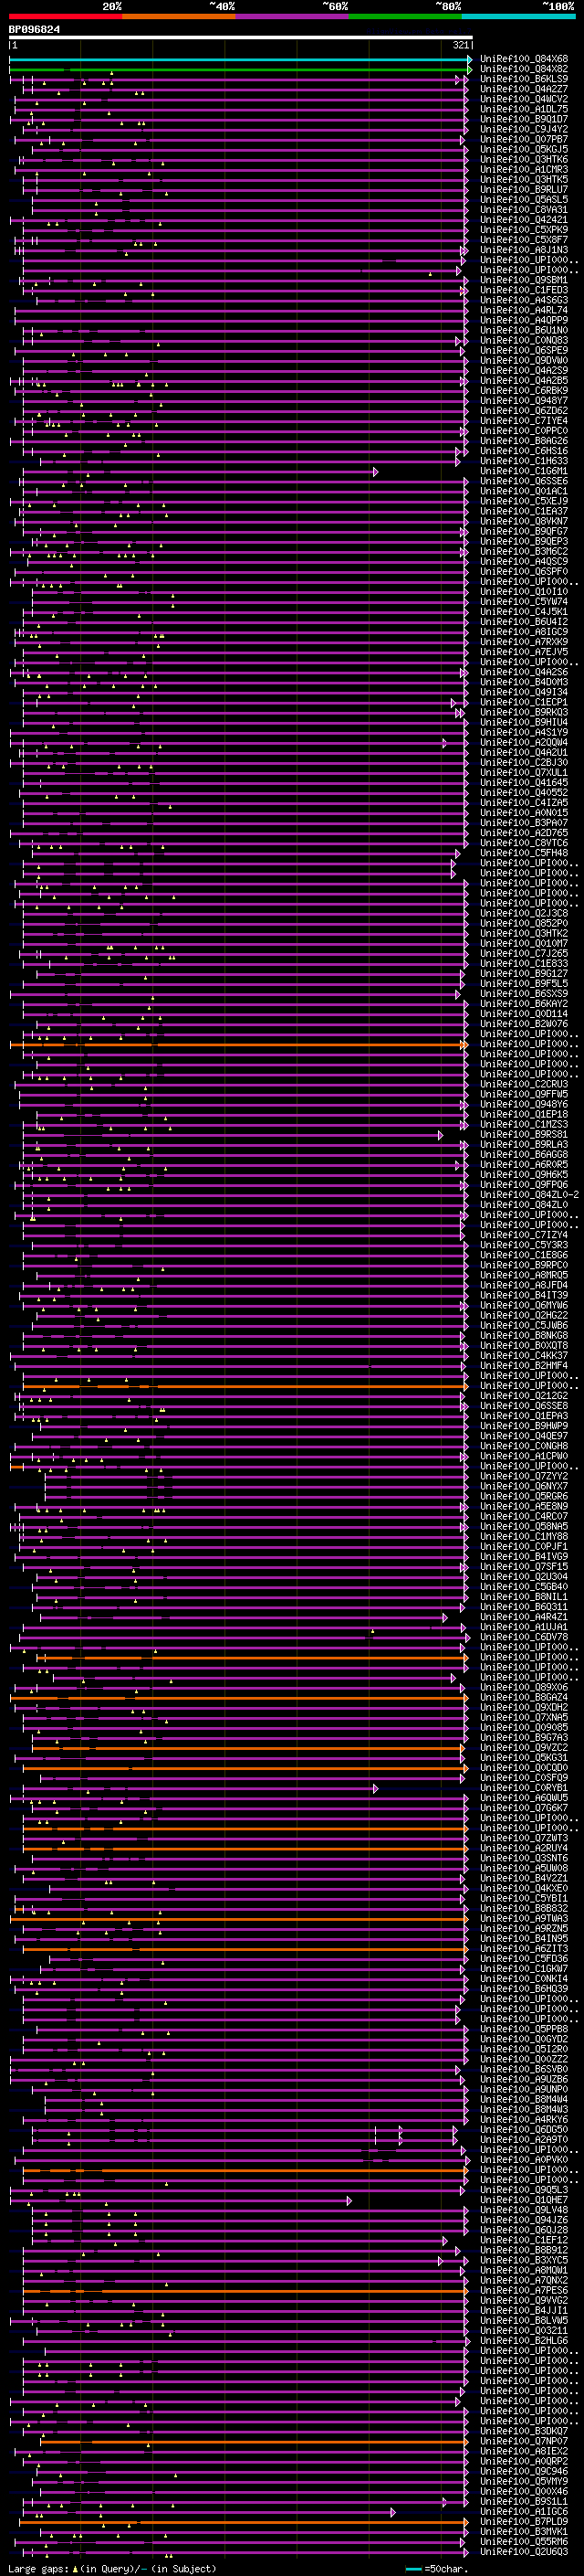Viewport: 584px width, 2576px height.
Task: Select hit UniRef100_B7PLD9
Action: [523, 2521]
